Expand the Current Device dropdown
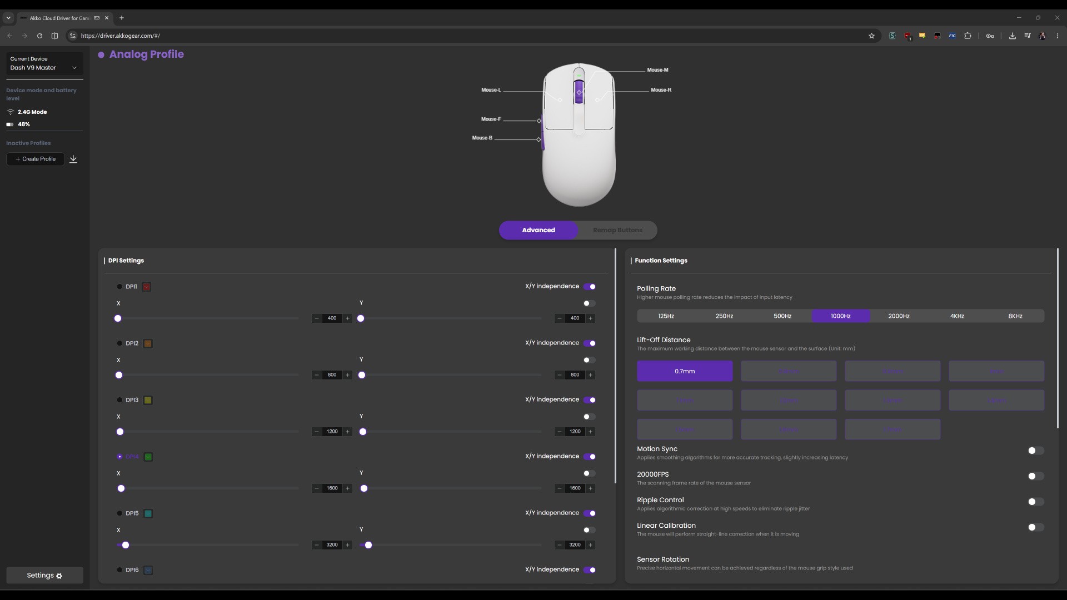The image size is (1067, 600). pyautogui.click(x=44, y=63)
